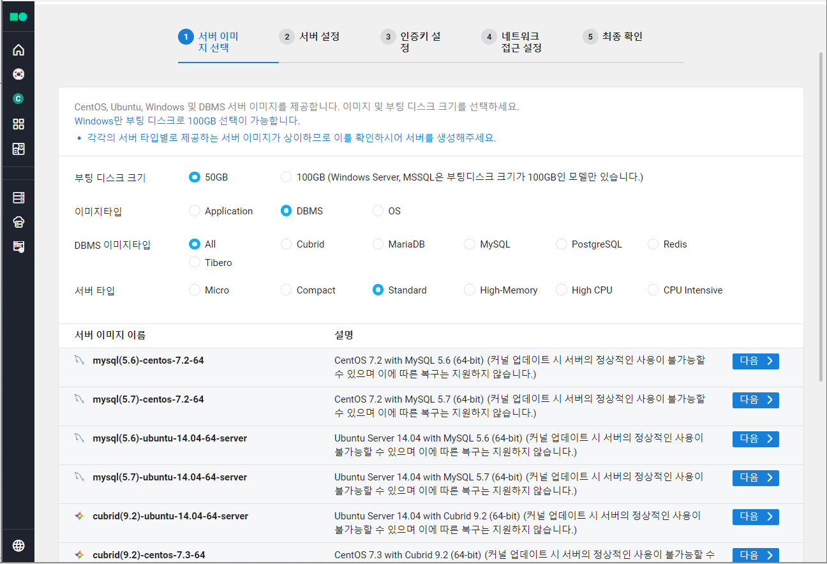Click image name mysql(5.6)-centos-7.2-64

point(148,360)
